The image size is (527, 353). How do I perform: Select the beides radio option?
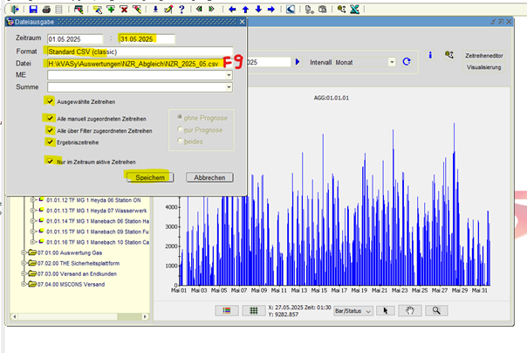click(180, 141)
